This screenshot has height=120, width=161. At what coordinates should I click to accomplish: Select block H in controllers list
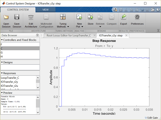pos(20,56)
